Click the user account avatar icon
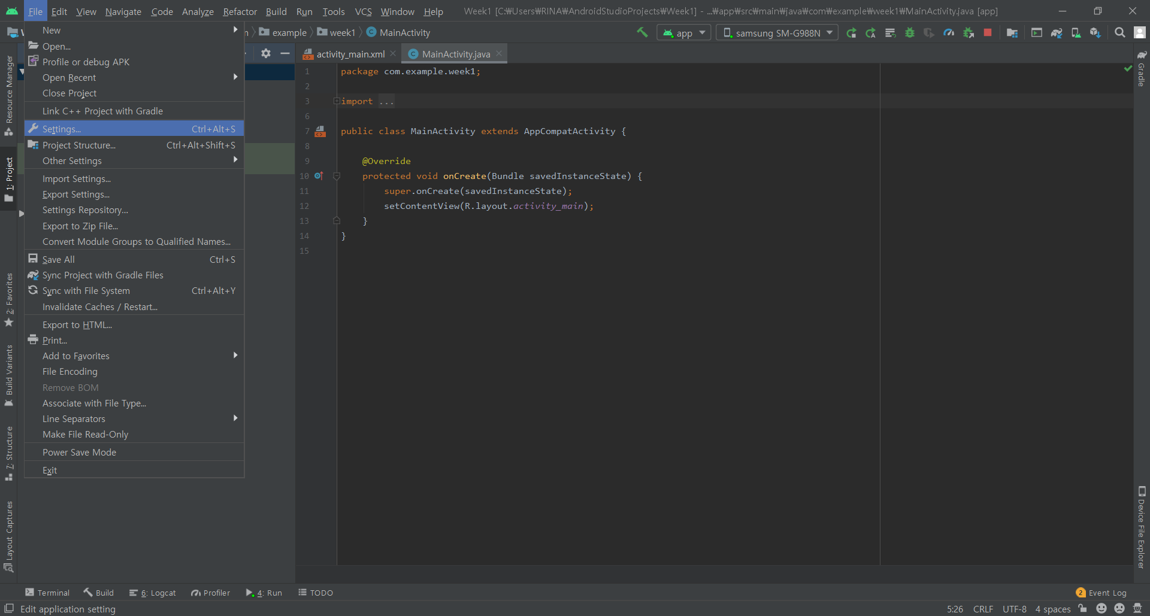This screenshot has height=616, width=1150. pyautogui.click(x=1140, y=33)
